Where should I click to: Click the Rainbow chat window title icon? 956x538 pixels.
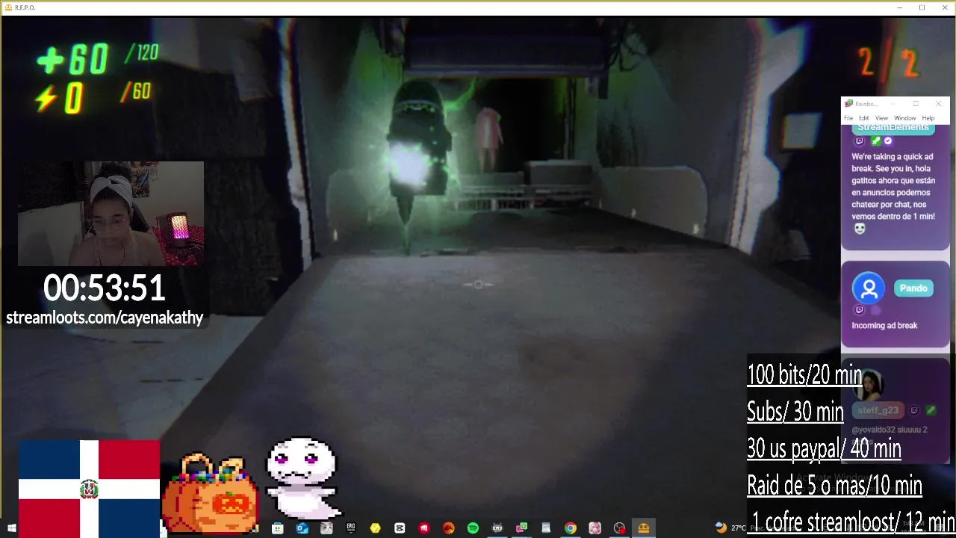pos(848,104)
